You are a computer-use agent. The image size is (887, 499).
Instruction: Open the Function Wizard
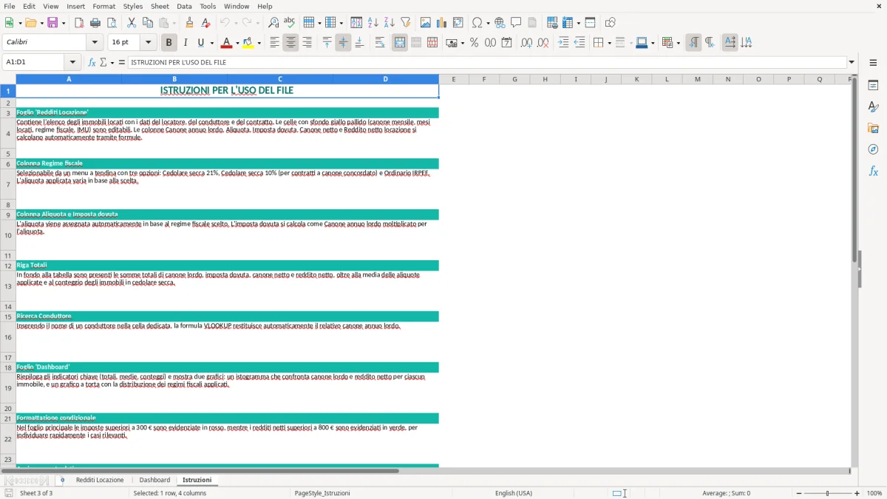92,62
